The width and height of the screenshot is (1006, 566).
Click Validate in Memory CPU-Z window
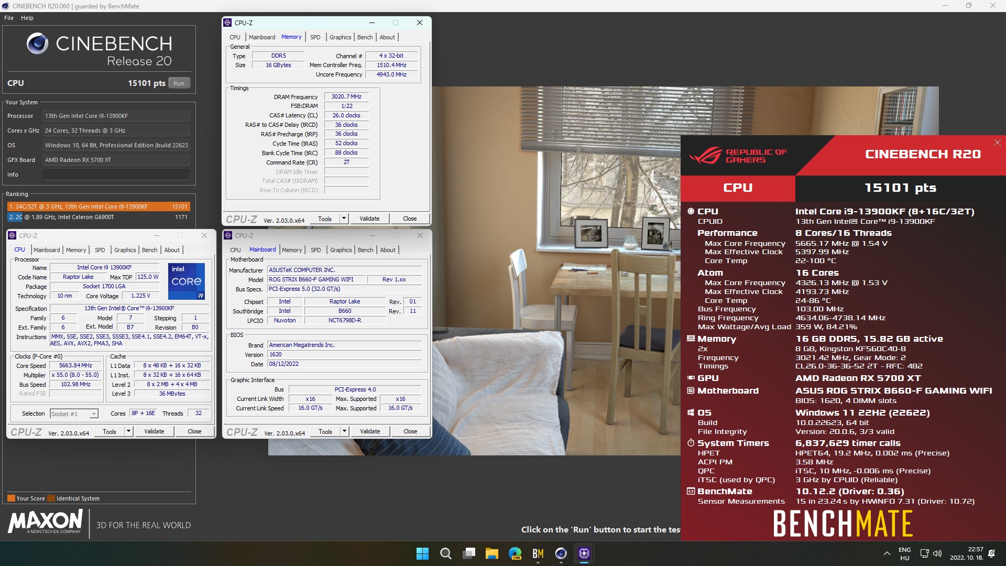pos(369,219)
